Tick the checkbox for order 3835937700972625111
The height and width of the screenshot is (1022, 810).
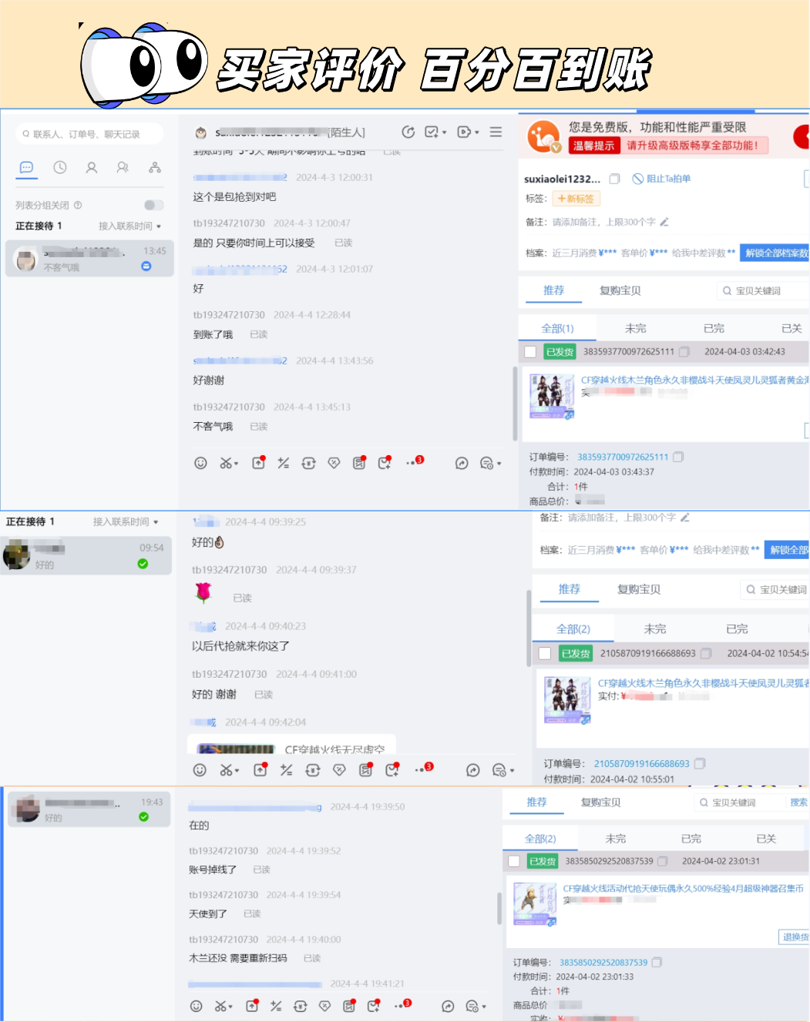(530, 352)
